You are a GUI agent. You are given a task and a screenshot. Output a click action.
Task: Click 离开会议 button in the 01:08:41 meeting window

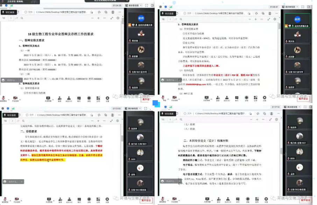click(304, 99)
